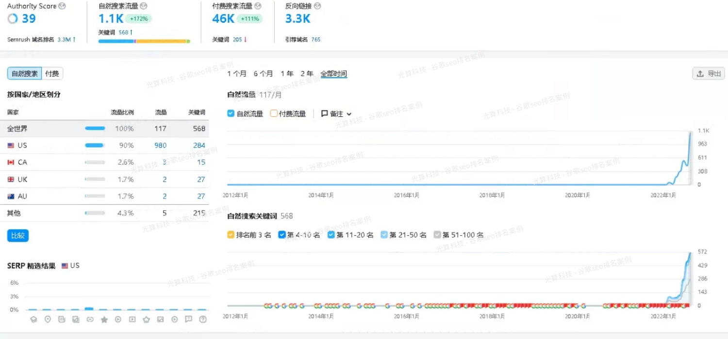
Task: Click the US traffic share bar
Action: [x=95, y=145]
